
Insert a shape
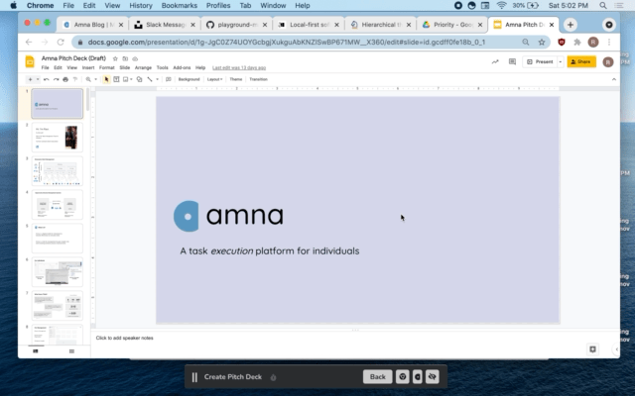tap(139, 79)
